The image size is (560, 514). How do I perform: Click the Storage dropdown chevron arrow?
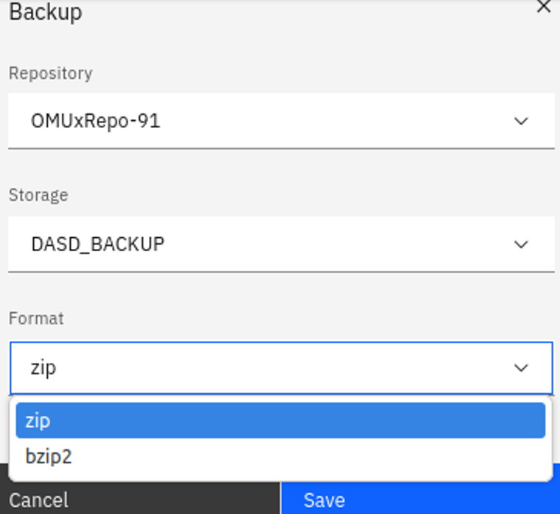pyautogui.click(x=521, y=244)
